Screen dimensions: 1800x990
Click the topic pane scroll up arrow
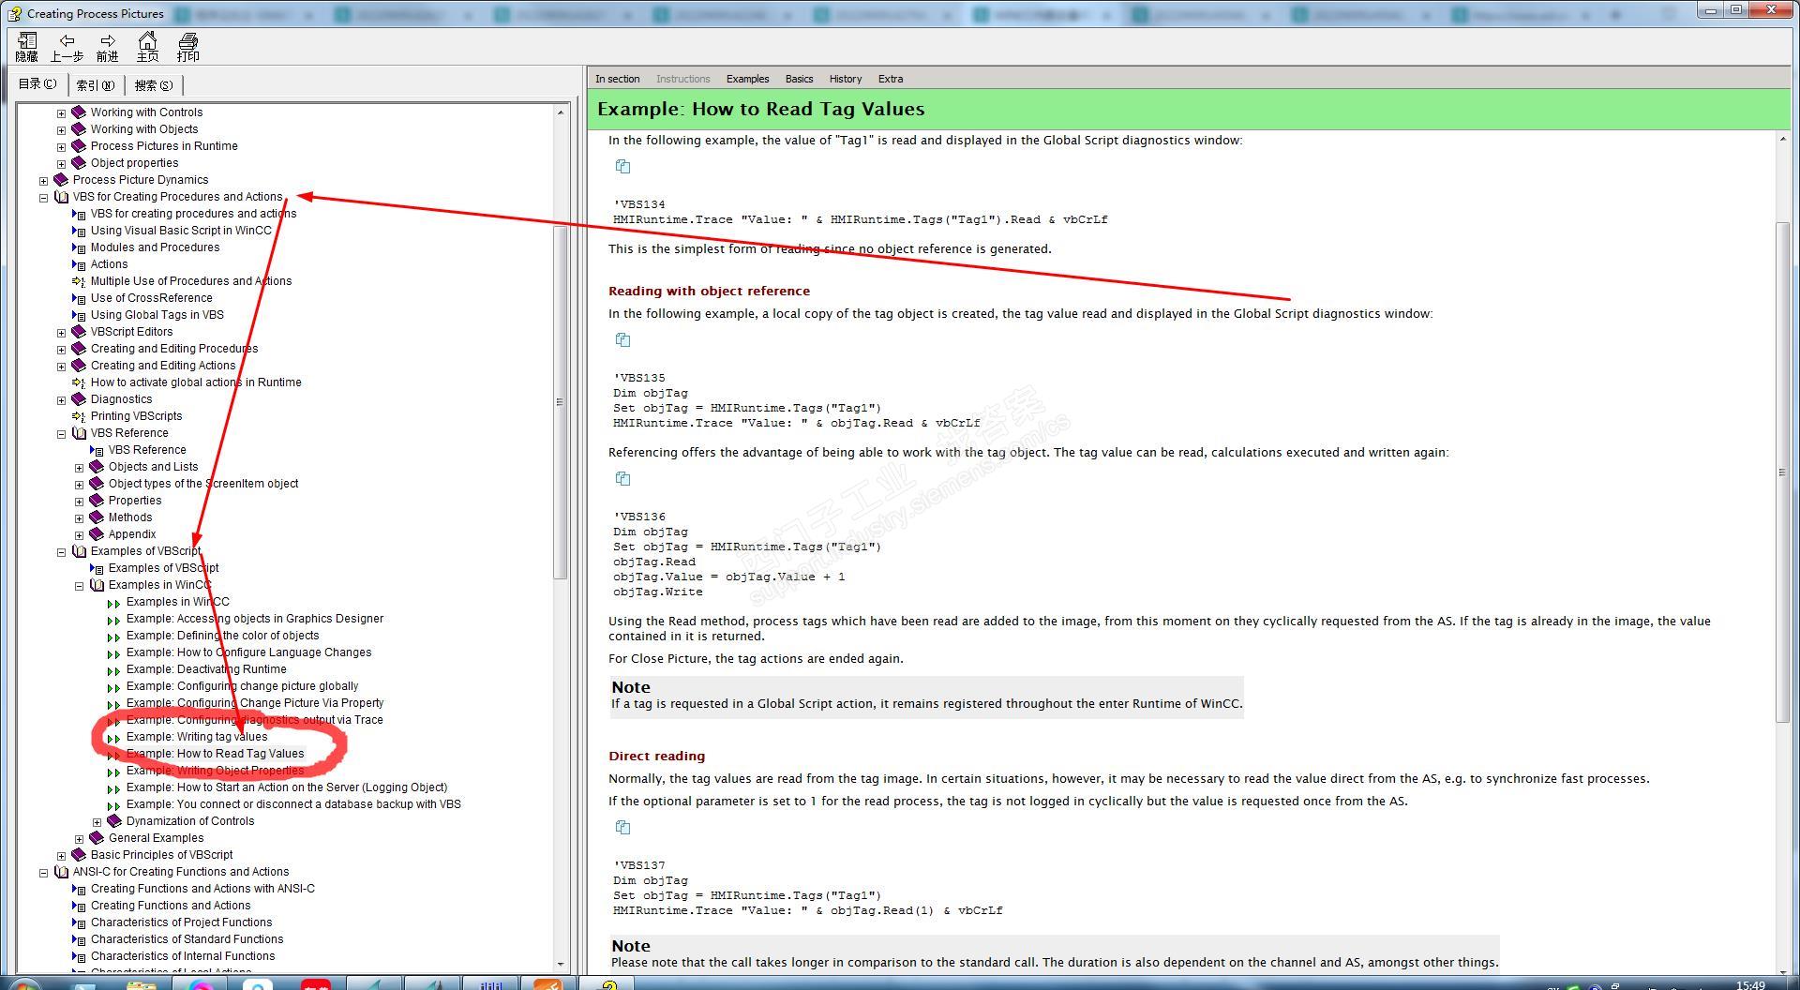(1782, 140)
